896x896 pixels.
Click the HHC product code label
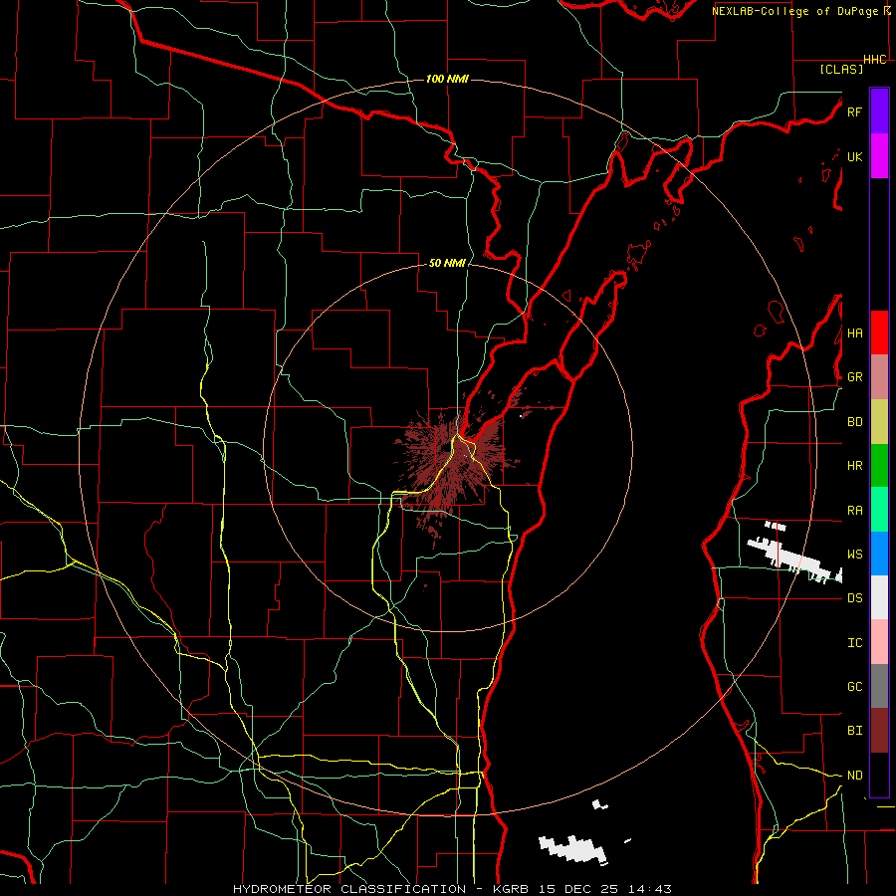click(x=875, y=60)
